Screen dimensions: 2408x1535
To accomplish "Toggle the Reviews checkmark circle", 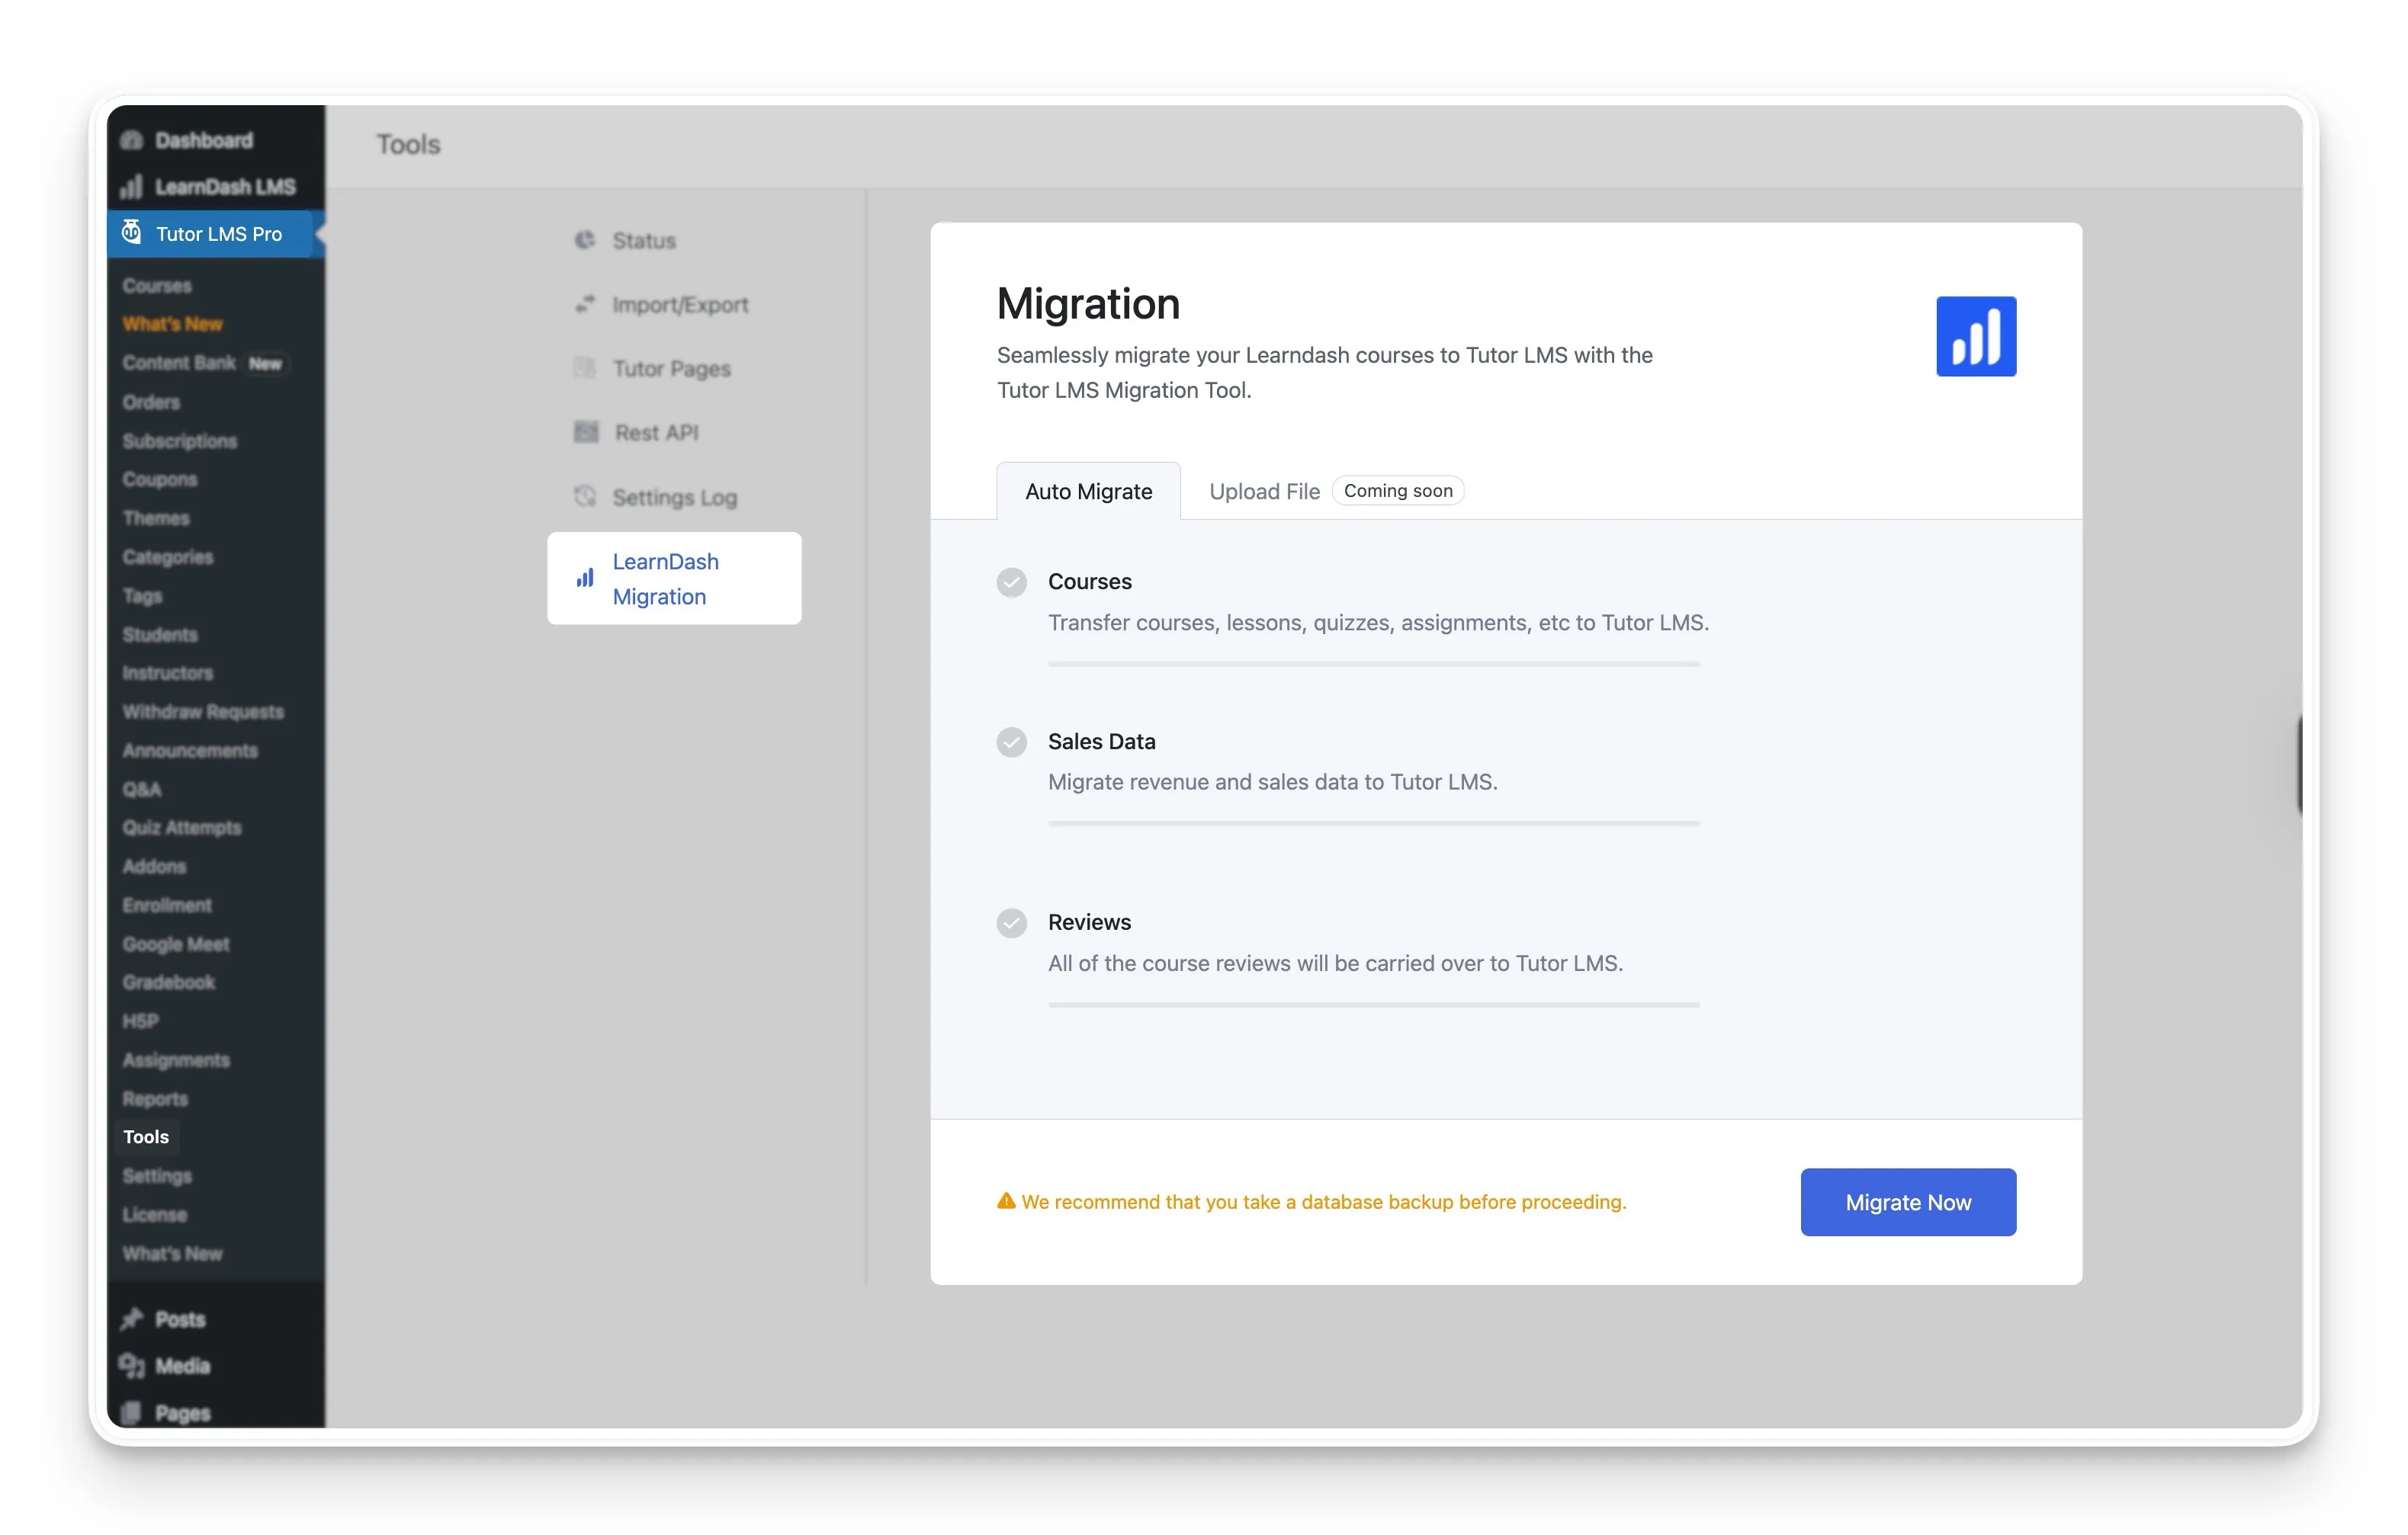I will pyautogui.click(x=1012, y=922).
